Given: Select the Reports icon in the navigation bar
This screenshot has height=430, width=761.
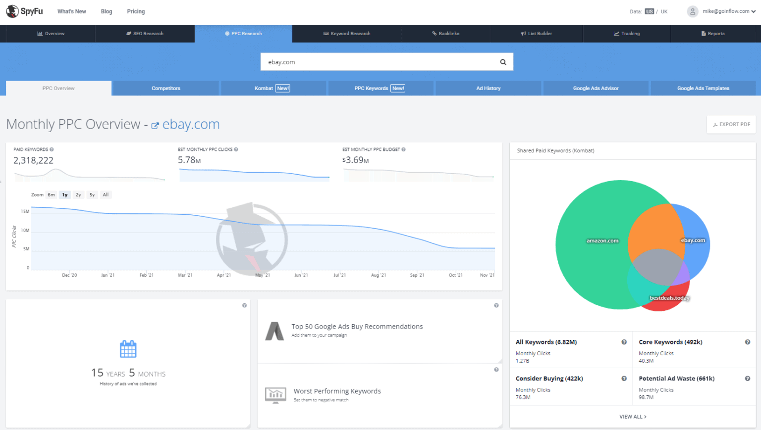Looking at the screenshot, I should [x=702, y=33].
